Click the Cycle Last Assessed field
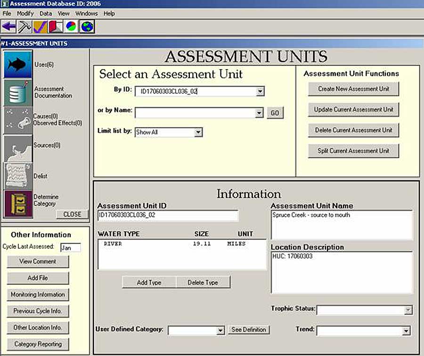This screenshot has height=356, width=424. (x=71, y=248)
